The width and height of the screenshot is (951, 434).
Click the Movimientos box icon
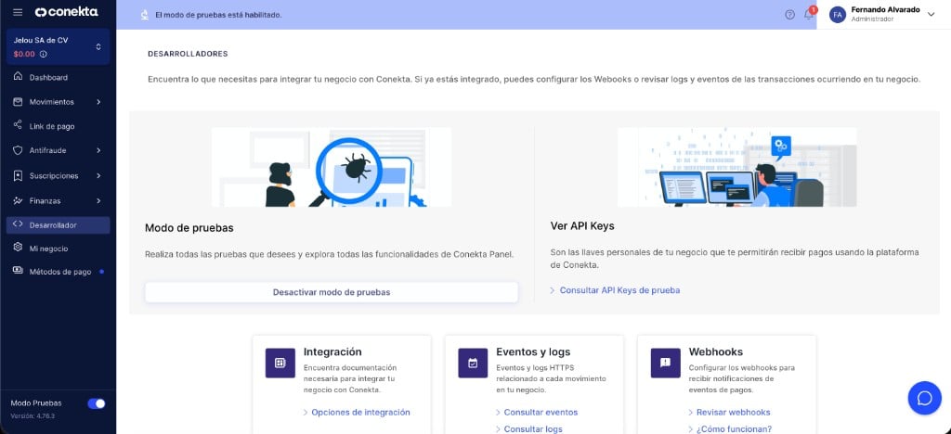(x=18, y=102)
